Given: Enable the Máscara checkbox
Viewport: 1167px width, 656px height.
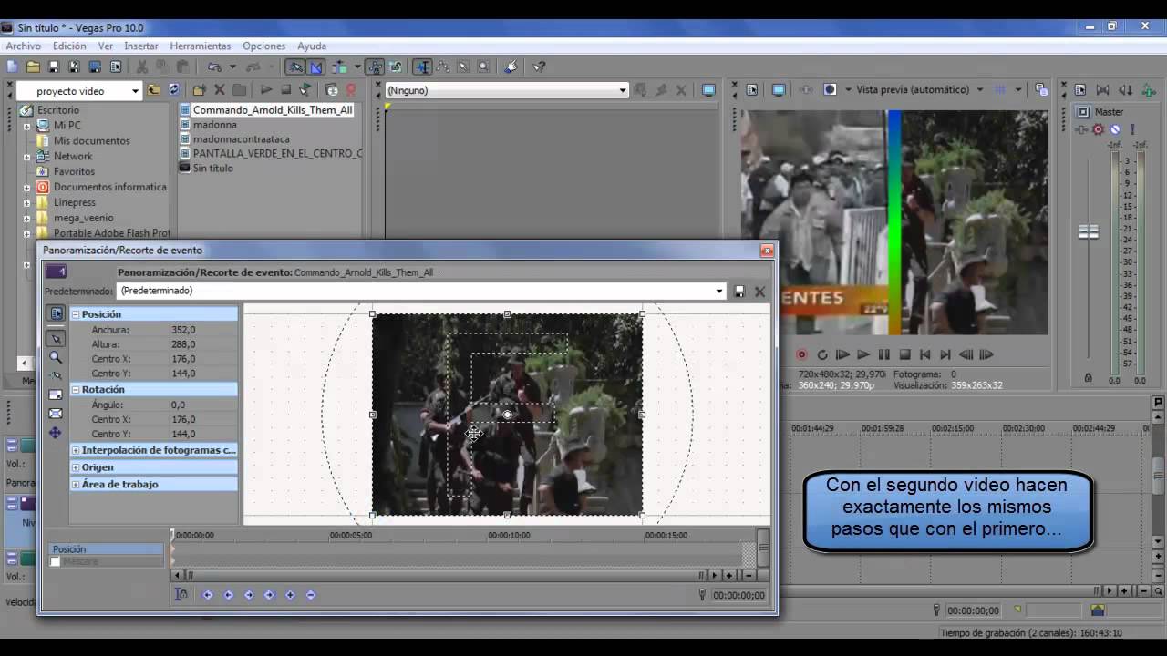Looking at the screenshot, I should point(55,562).
